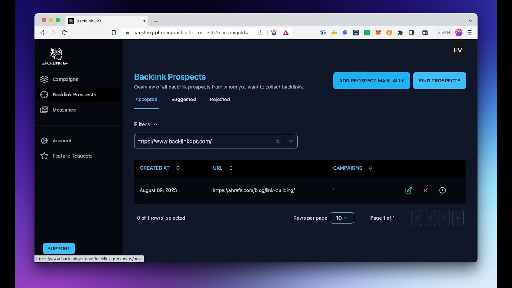Switch to the Suggested tab
This screenshot has height=288, width=512.
[x=184, y=100]
